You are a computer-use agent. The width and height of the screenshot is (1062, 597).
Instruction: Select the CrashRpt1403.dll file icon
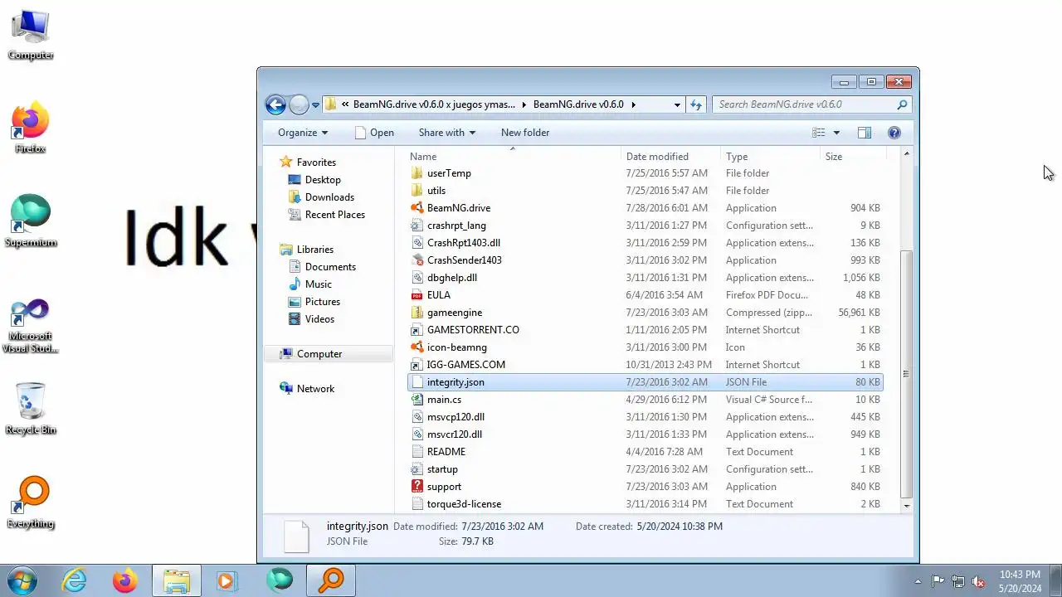[417, 243]
